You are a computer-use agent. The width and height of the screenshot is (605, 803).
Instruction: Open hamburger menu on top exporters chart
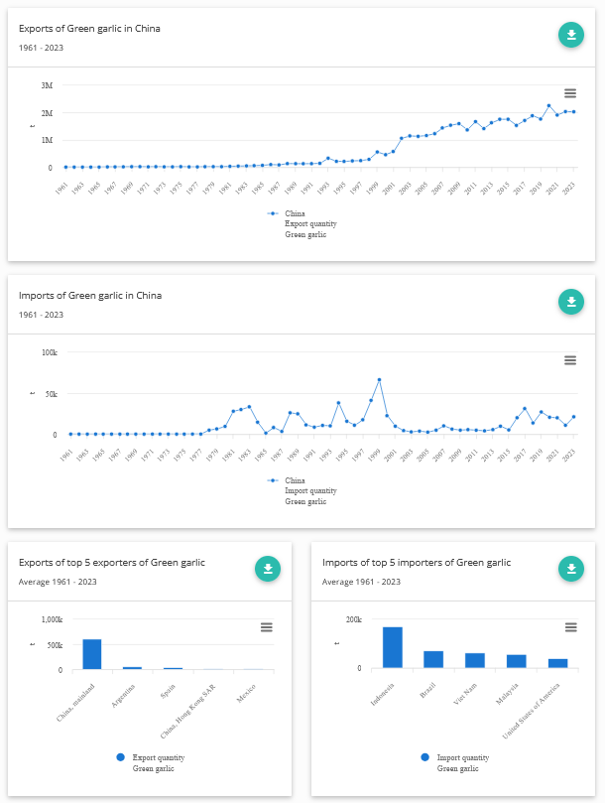point(266,626)
